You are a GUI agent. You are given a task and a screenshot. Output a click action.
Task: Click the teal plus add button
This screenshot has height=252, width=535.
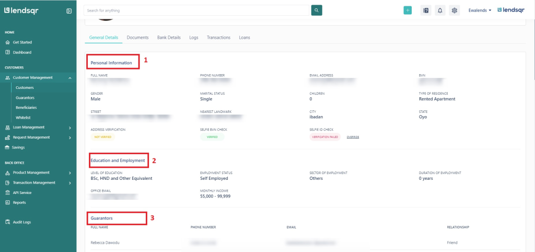coord(408,10)
